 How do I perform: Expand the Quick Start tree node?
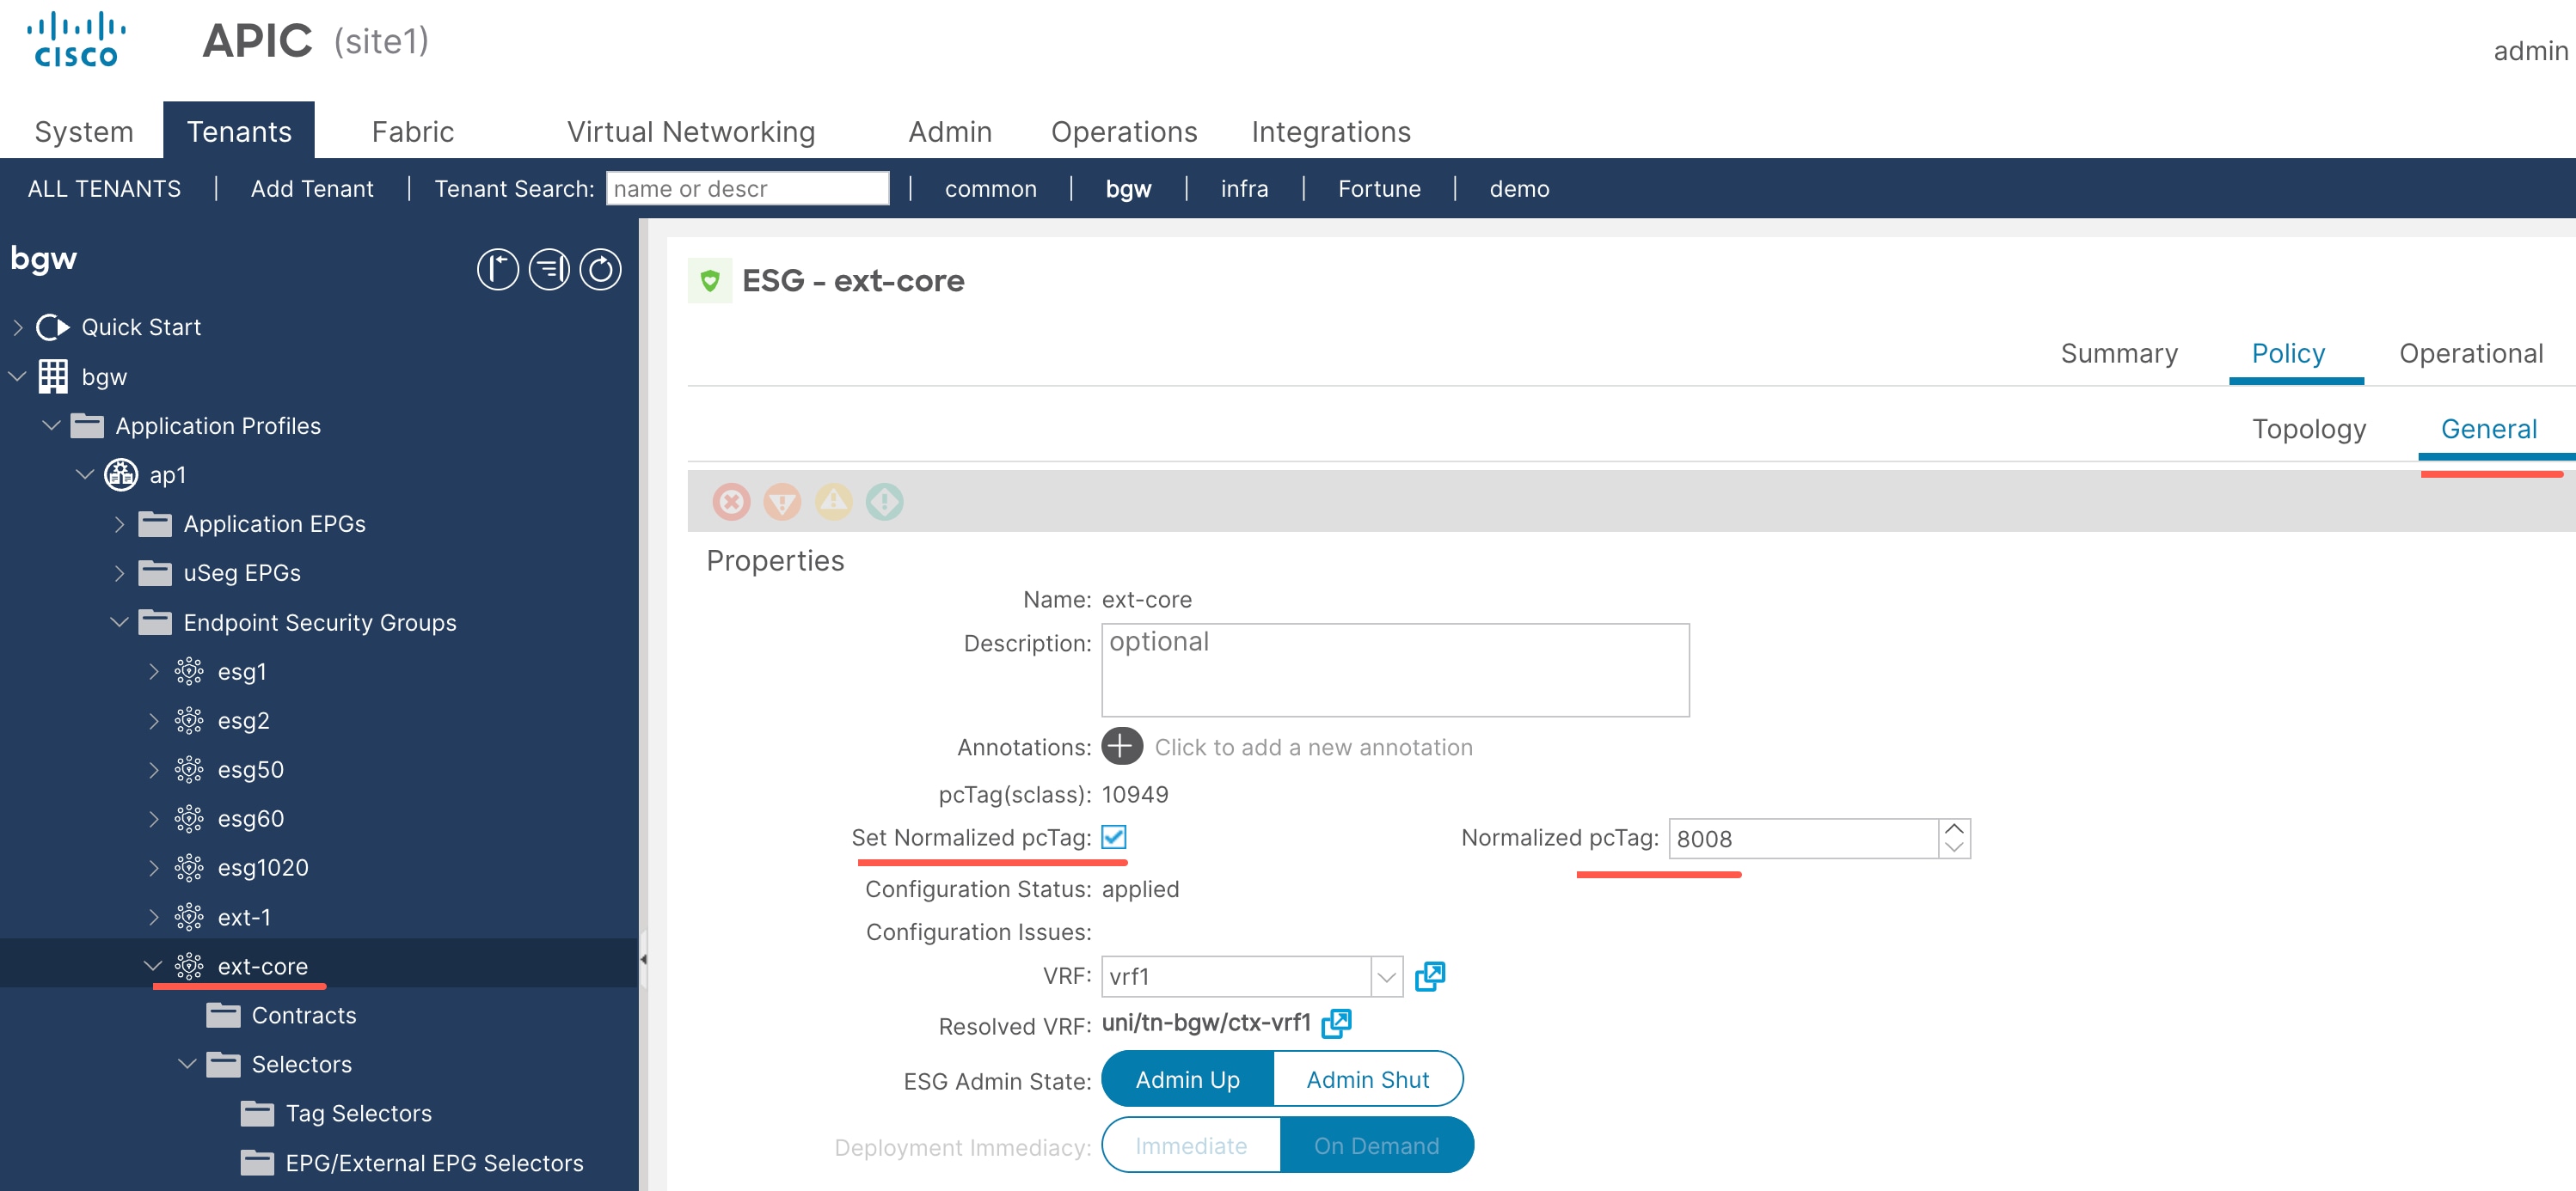17,327
